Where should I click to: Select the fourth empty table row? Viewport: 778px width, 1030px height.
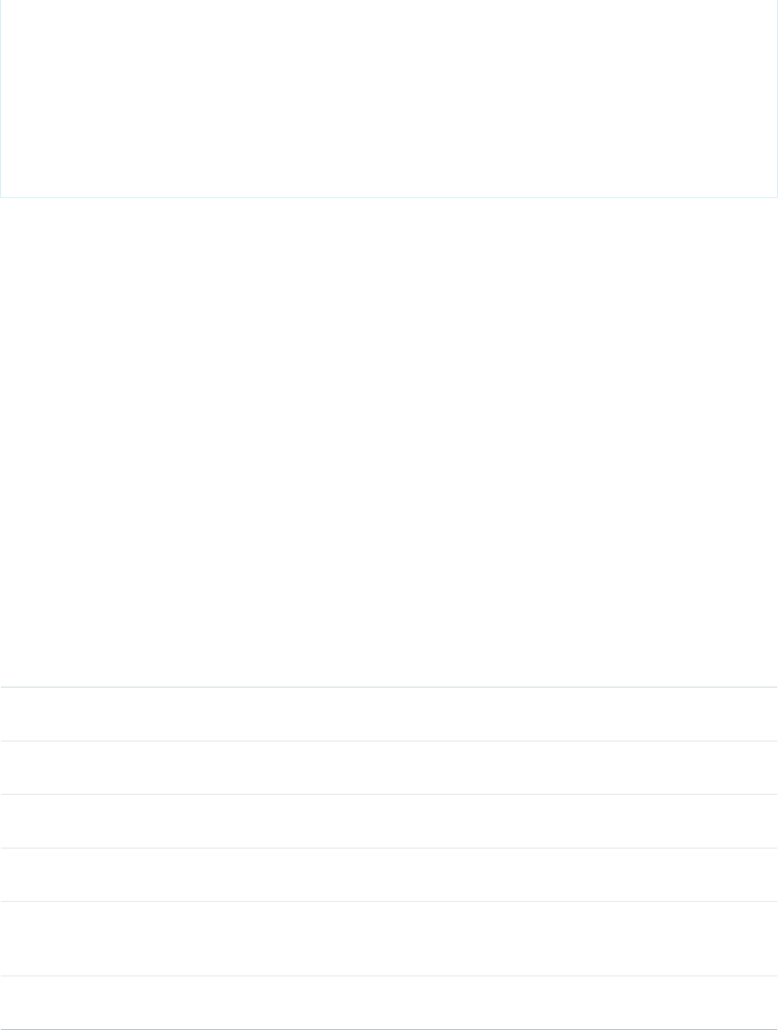389,875
